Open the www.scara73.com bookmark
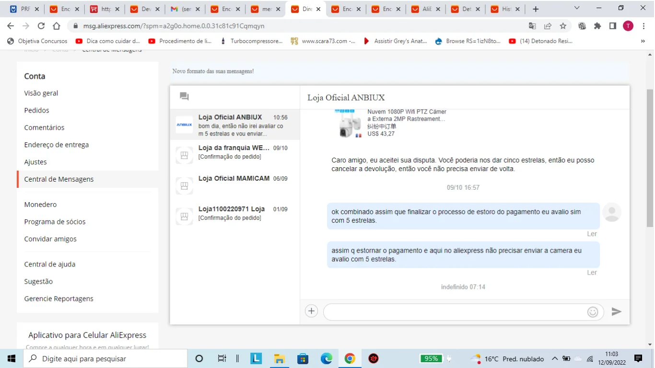 [323, 41]
